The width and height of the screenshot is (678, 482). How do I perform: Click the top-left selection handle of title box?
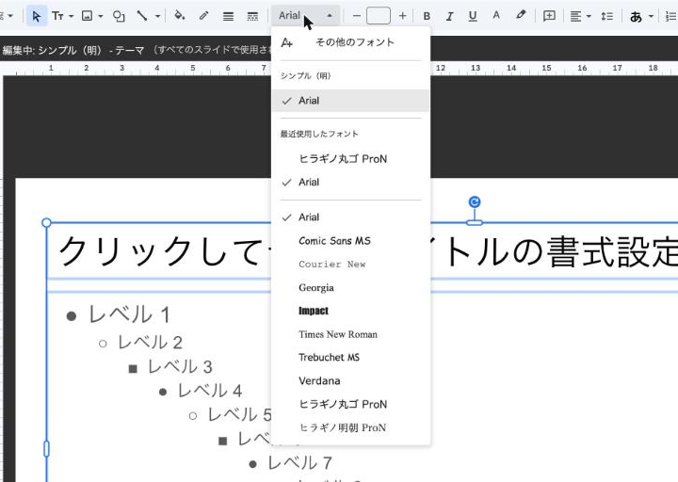46,222
